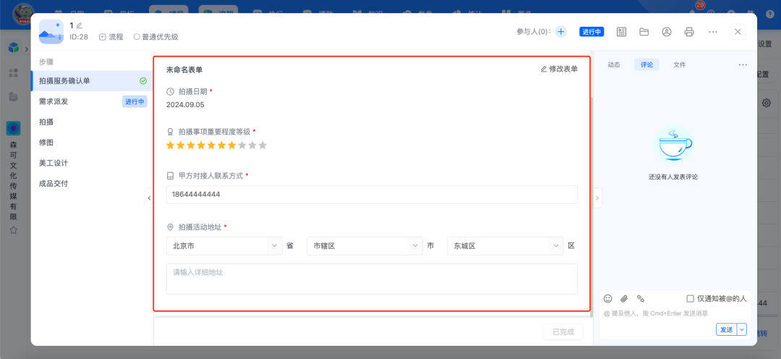Screen dimensions: 781x359
Task: Click the pencil icon beside title 1
Action: point(80,25)
